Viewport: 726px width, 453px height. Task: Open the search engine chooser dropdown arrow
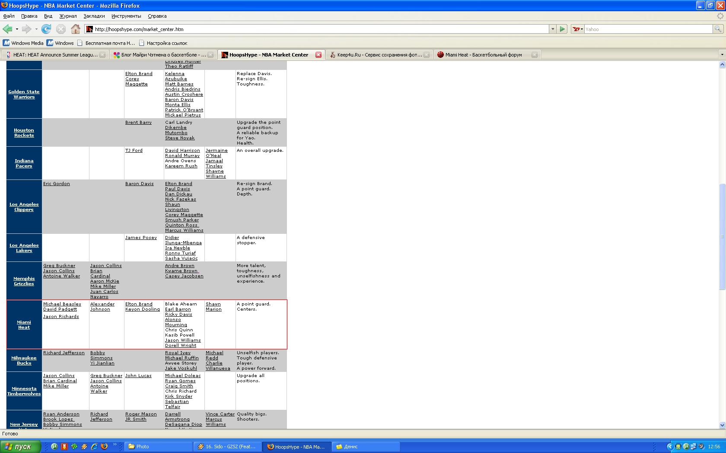click(x=582, y=29)
